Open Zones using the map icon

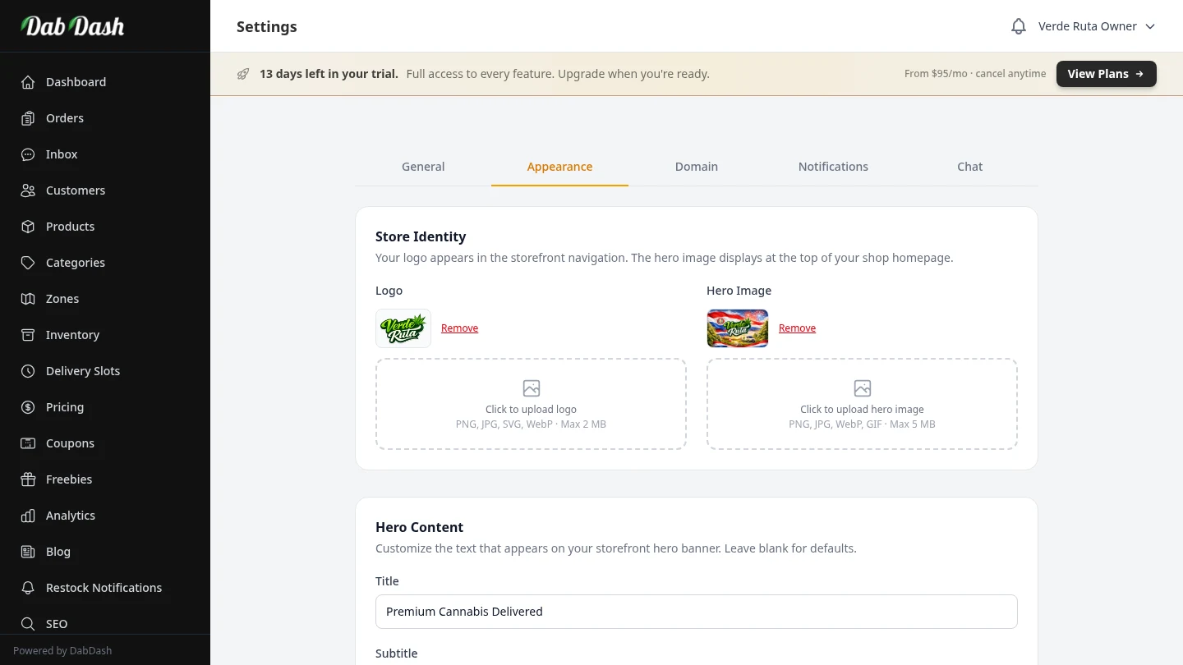click(28, 299)
